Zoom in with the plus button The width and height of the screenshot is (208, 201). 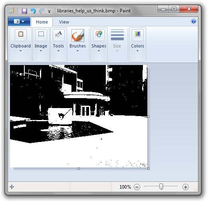pyautogui.click(x=186, y=187)
